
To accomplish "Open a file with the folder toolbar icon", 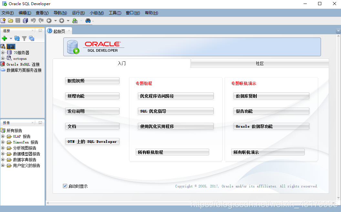I will (11, 20).
